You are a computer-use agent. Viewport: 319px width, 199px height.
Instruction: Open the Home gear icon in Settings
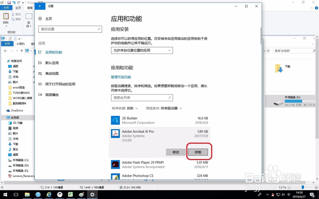click(x=40, y=19)
